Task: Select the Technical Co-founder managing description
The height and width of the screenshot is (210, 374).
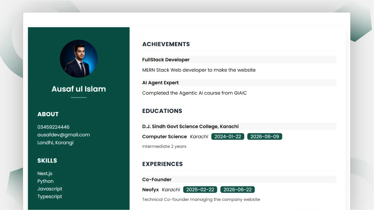Action: pyautogui.click(x=201, y=199)
